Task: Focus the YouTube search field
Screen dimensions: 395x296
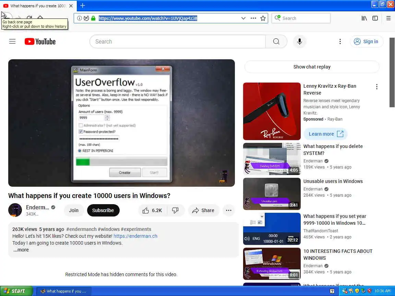Action: click(178, 41)
